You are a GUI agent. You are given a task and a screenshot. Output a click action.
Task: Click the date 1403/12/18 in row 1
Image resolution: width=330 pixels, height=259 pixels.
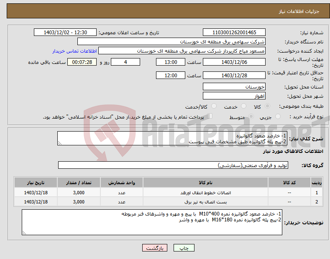[x=36, y=193]
